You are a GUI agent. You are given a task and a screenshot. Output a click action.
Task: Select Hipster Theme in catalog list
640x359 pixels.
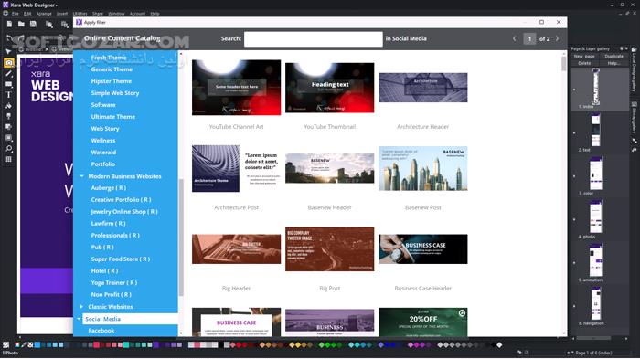point(111,81)
